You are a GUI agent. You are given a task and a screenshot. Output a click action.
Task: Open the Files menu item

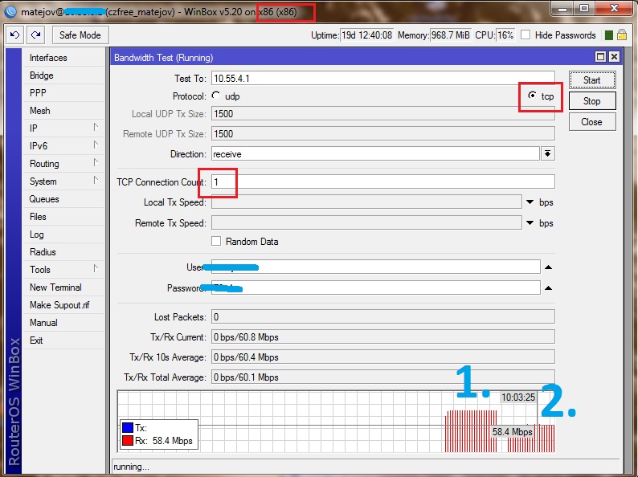coord(63,216)
